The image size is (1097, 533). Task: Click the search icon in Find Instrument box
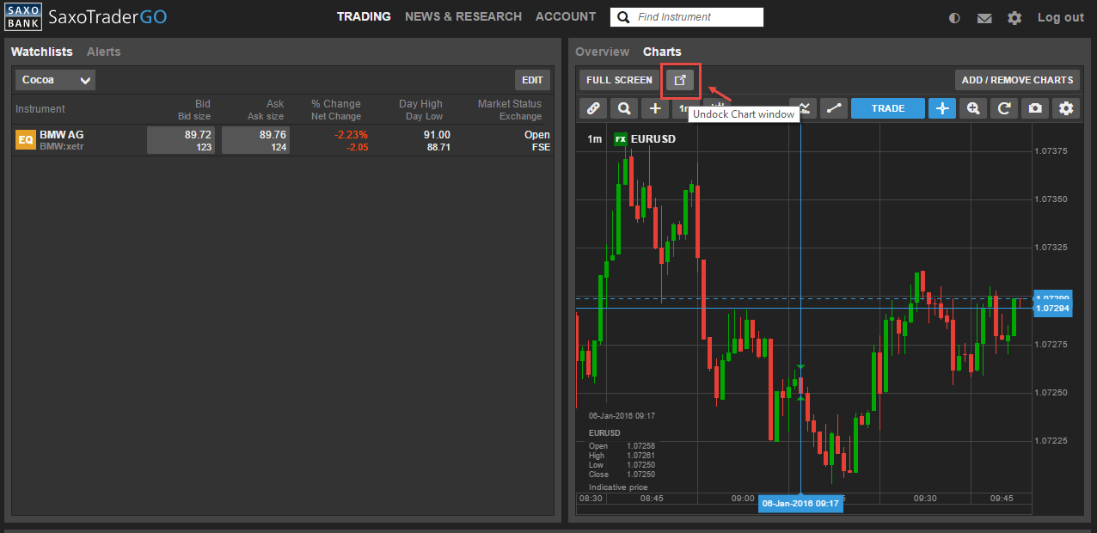pos(622,17)
